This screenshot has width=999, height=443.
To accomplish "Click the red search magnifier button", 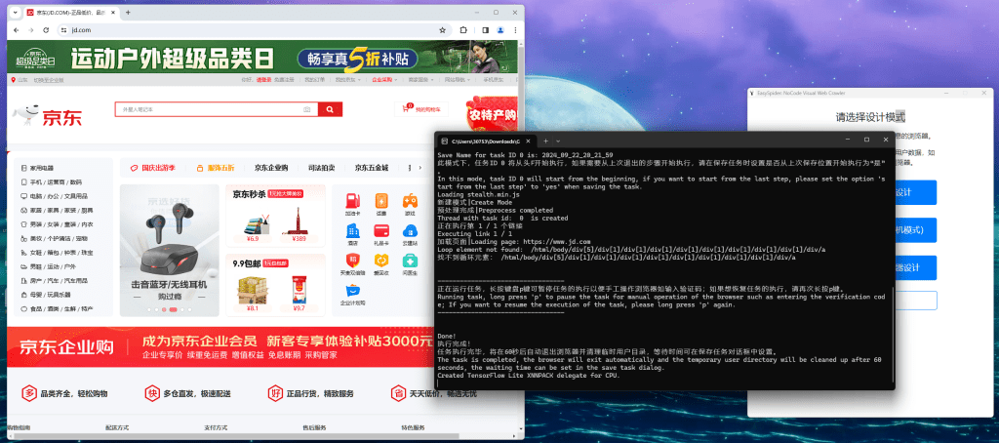I will pyautogui.click(x=330, y=109).
